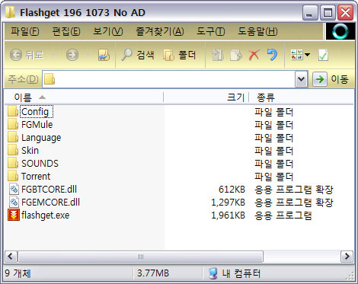Image resolution: width=358 pixels, height=284 pixels.
Task: Click the FGBTCORE.dll file name
Action: point(49,190)
